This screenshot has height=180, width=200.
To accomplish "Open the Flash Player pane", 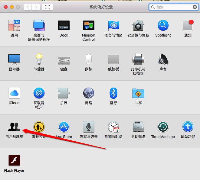I will pyautogui.click(x=14, y=161).
